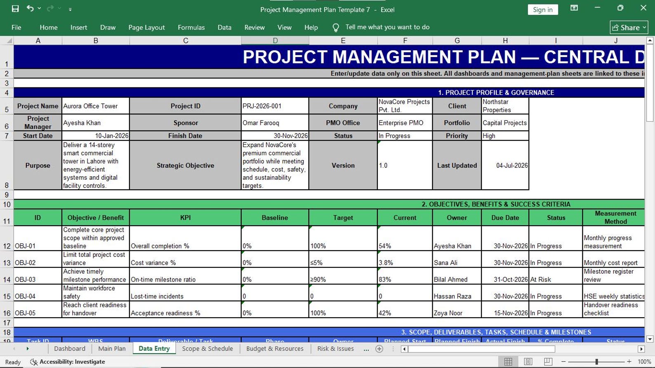Click the vertical scrollbar up arrow

(x=650, y=40)
